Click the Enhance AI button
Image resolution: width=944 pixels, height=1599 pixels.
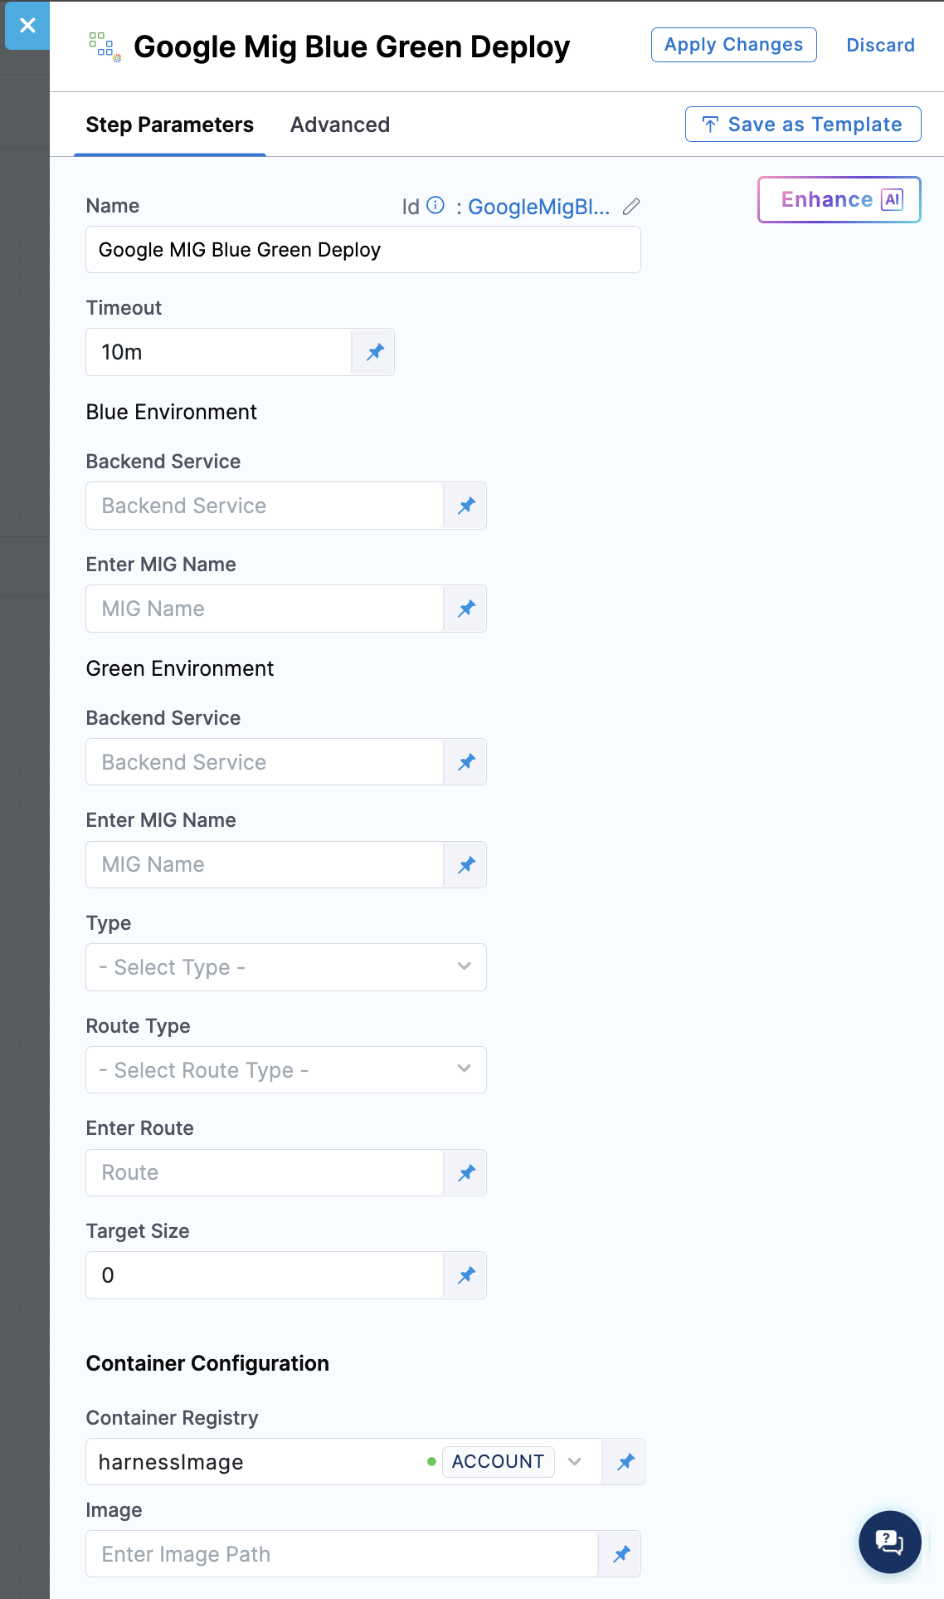pyautogui.click(x=839, y=200)
